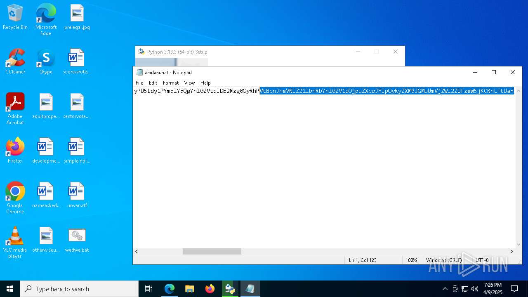Click the horizontal scrollbar thumb in Notepad
Viewport: 528px width, 297px height.
coord(212,251)
